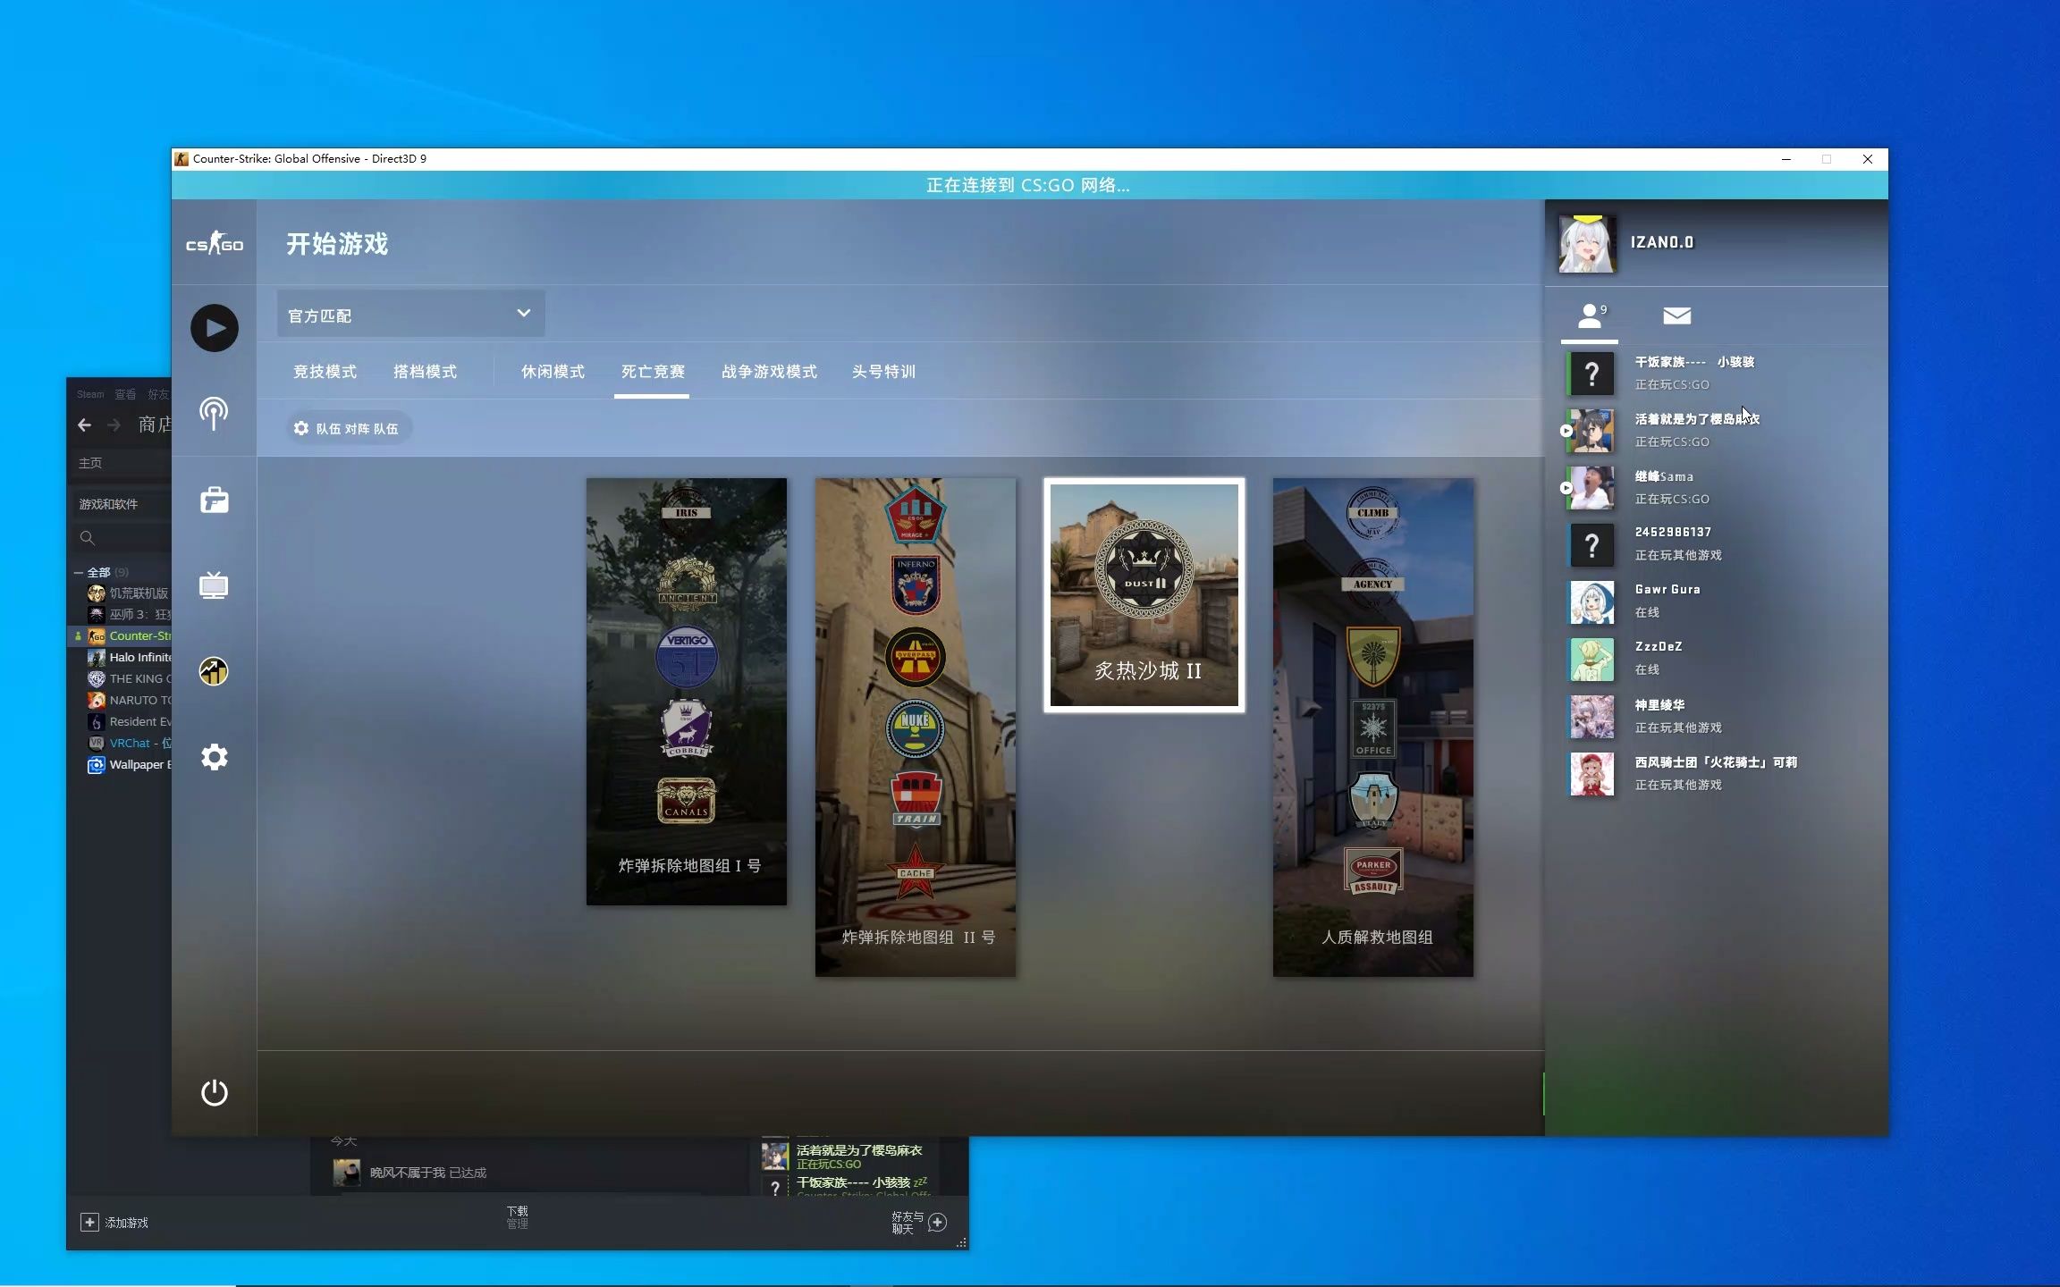
Task: Enable 头号特训 mode toggle
Action: [884, 371]
